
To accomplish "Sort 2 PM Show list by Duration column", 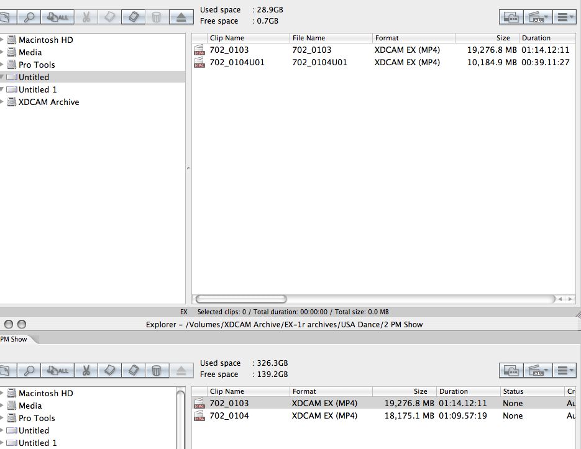I will point(468,391).
